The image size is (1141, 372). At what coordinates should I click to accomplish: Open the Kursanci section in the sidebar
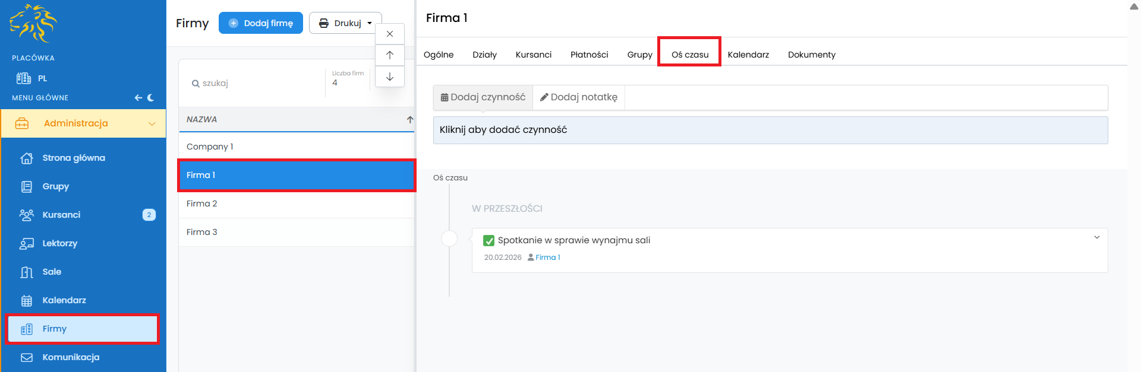pyautogui.click(x=61, y=215)
